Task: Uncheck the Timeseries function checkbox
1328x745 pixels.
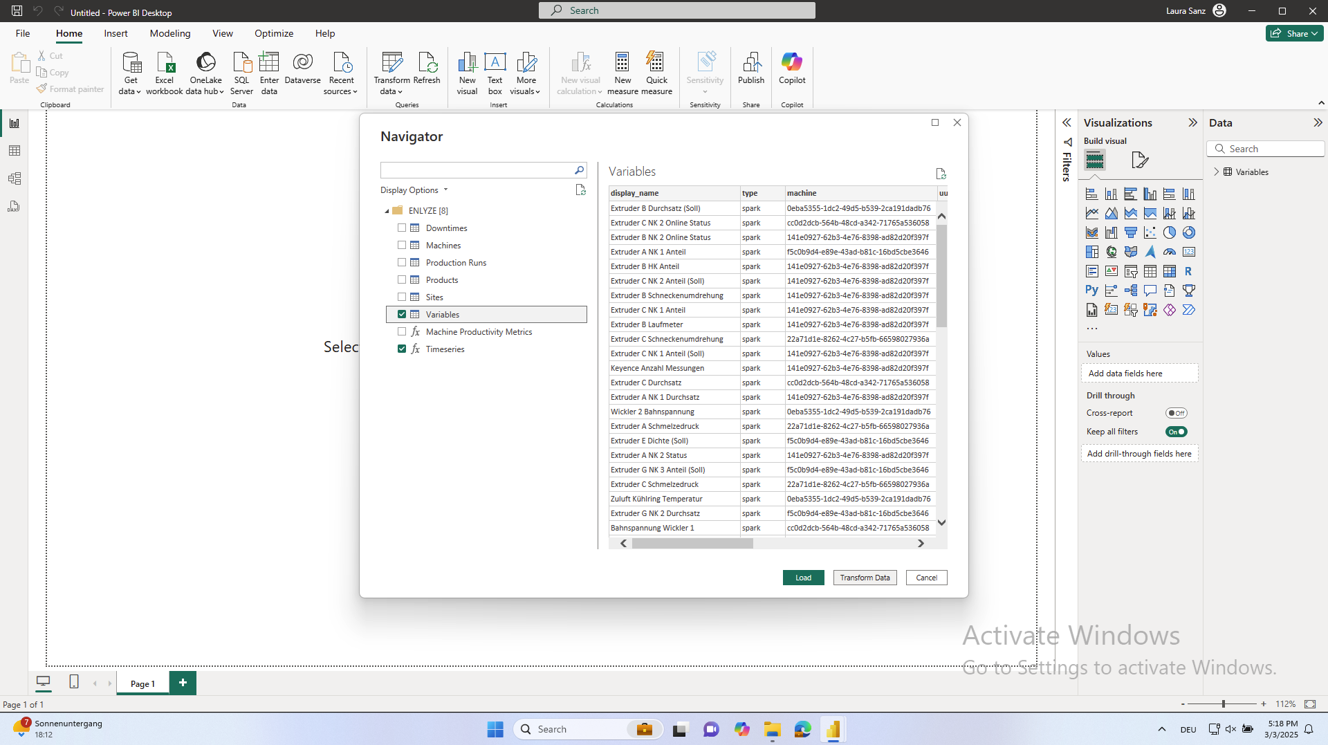Action: click(402, 349)
